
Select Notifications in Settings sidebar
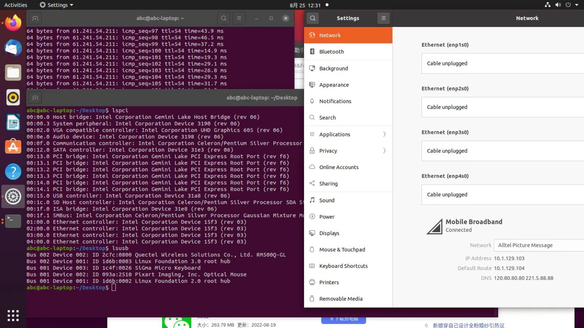(x=348, y=101)
